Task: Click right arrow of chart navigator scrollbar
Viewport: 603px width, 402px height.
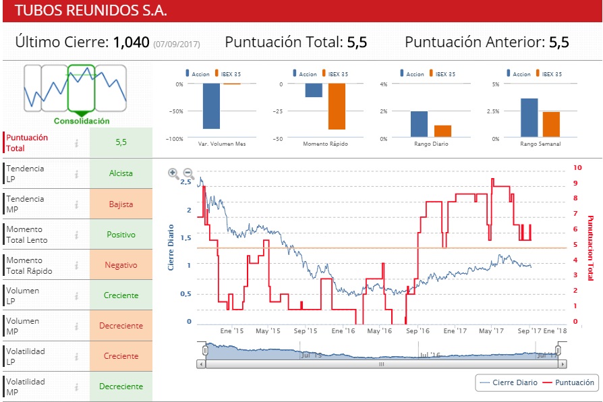Action: 563,364
